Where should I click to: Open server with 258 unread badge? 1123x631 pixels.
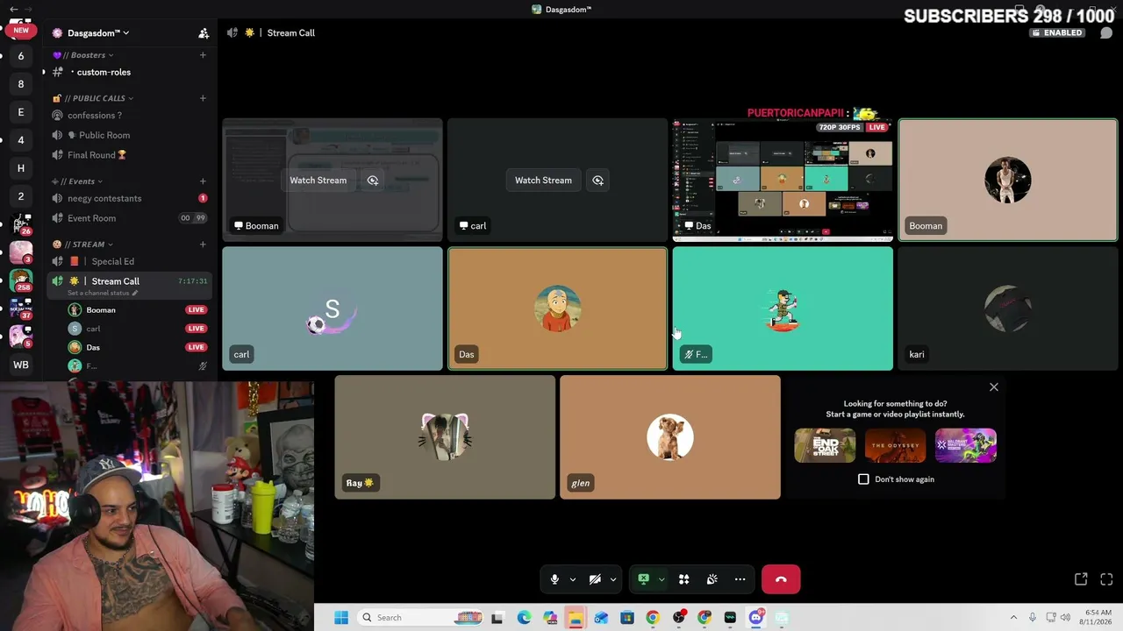tap(21, 280)
